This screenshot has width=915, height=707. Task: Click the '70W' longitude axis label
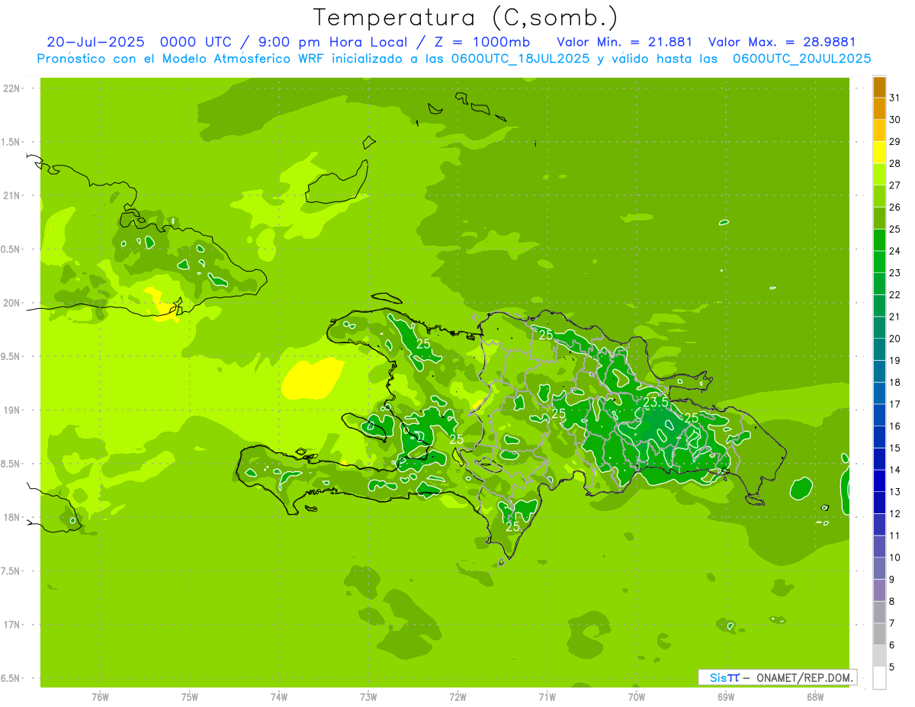tap(637, 697)
